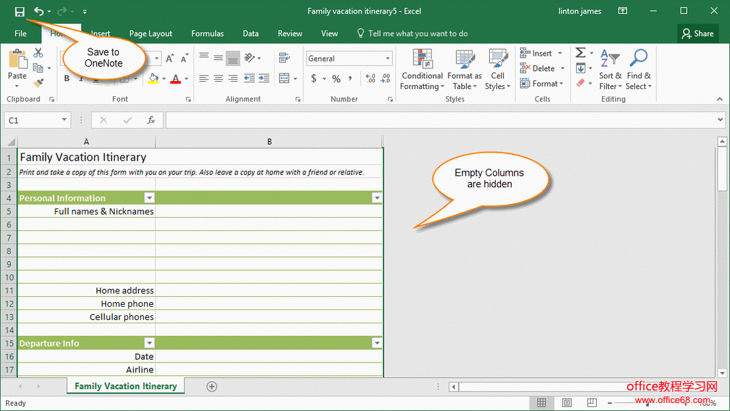The image size is (730, 411).
Task: Click the Share button
Action: [697, 33]
